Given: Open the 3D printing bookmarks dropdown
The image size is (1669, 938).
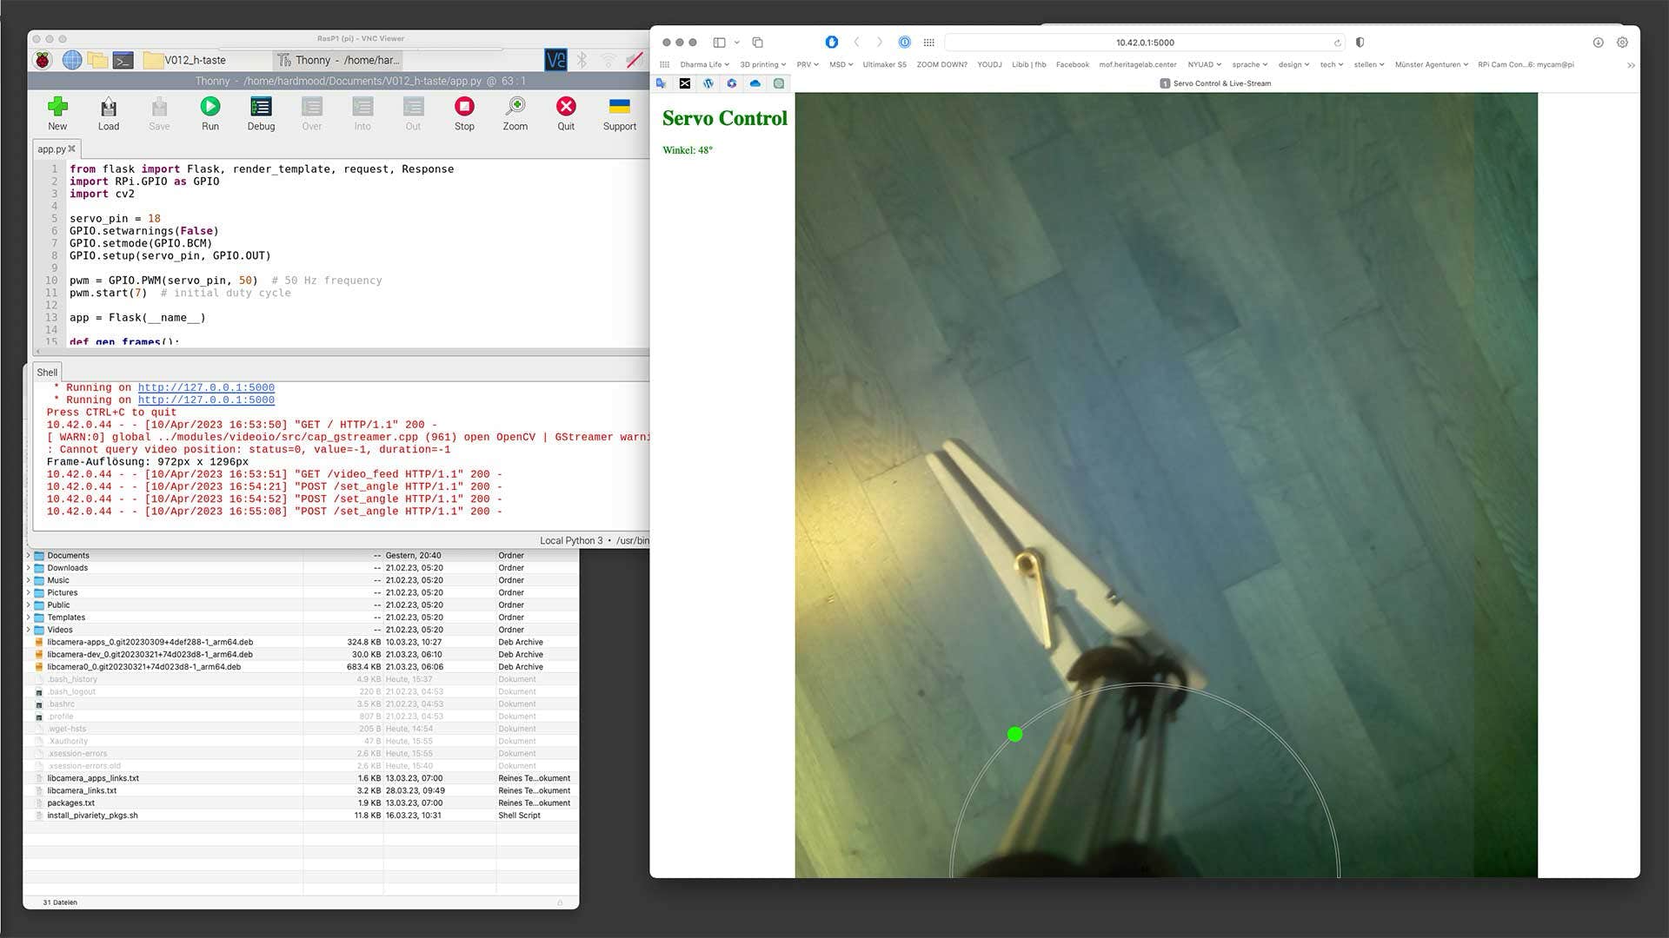Looking at the screenshot, I should click(x=762, y=64).
